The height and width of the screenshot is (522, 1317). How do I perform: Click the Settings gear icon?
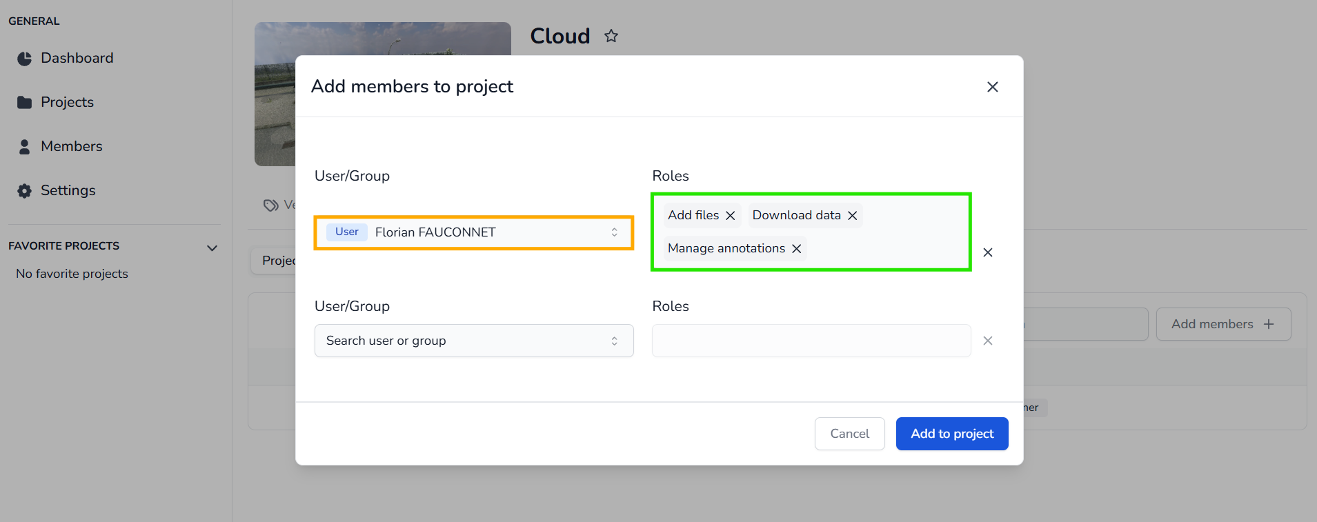(25, 191)
